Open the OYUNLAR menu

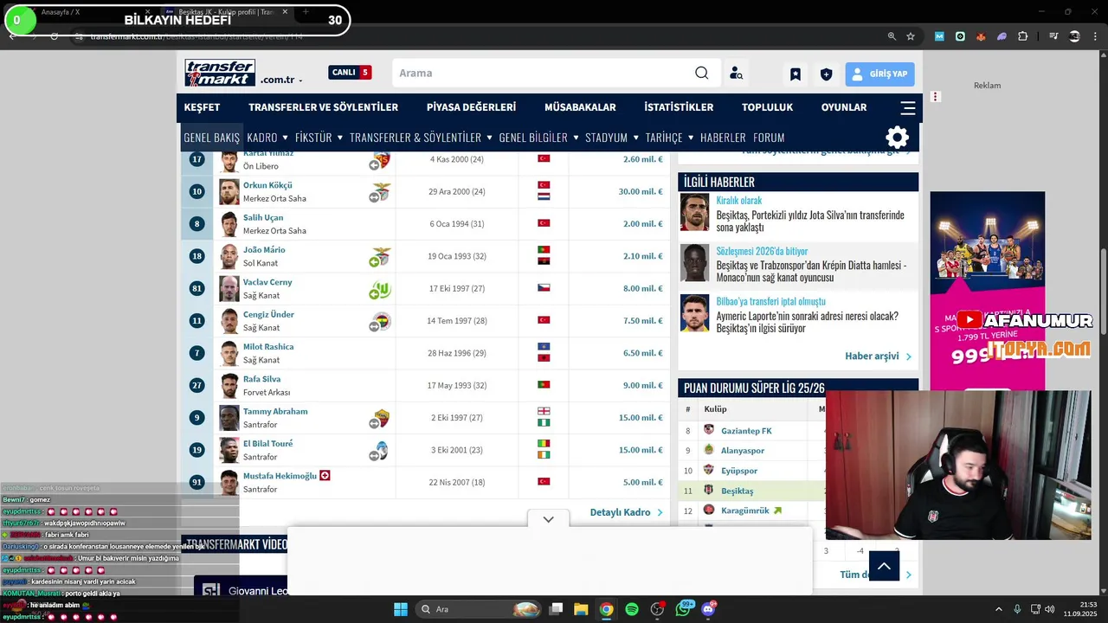click(844, 107)
